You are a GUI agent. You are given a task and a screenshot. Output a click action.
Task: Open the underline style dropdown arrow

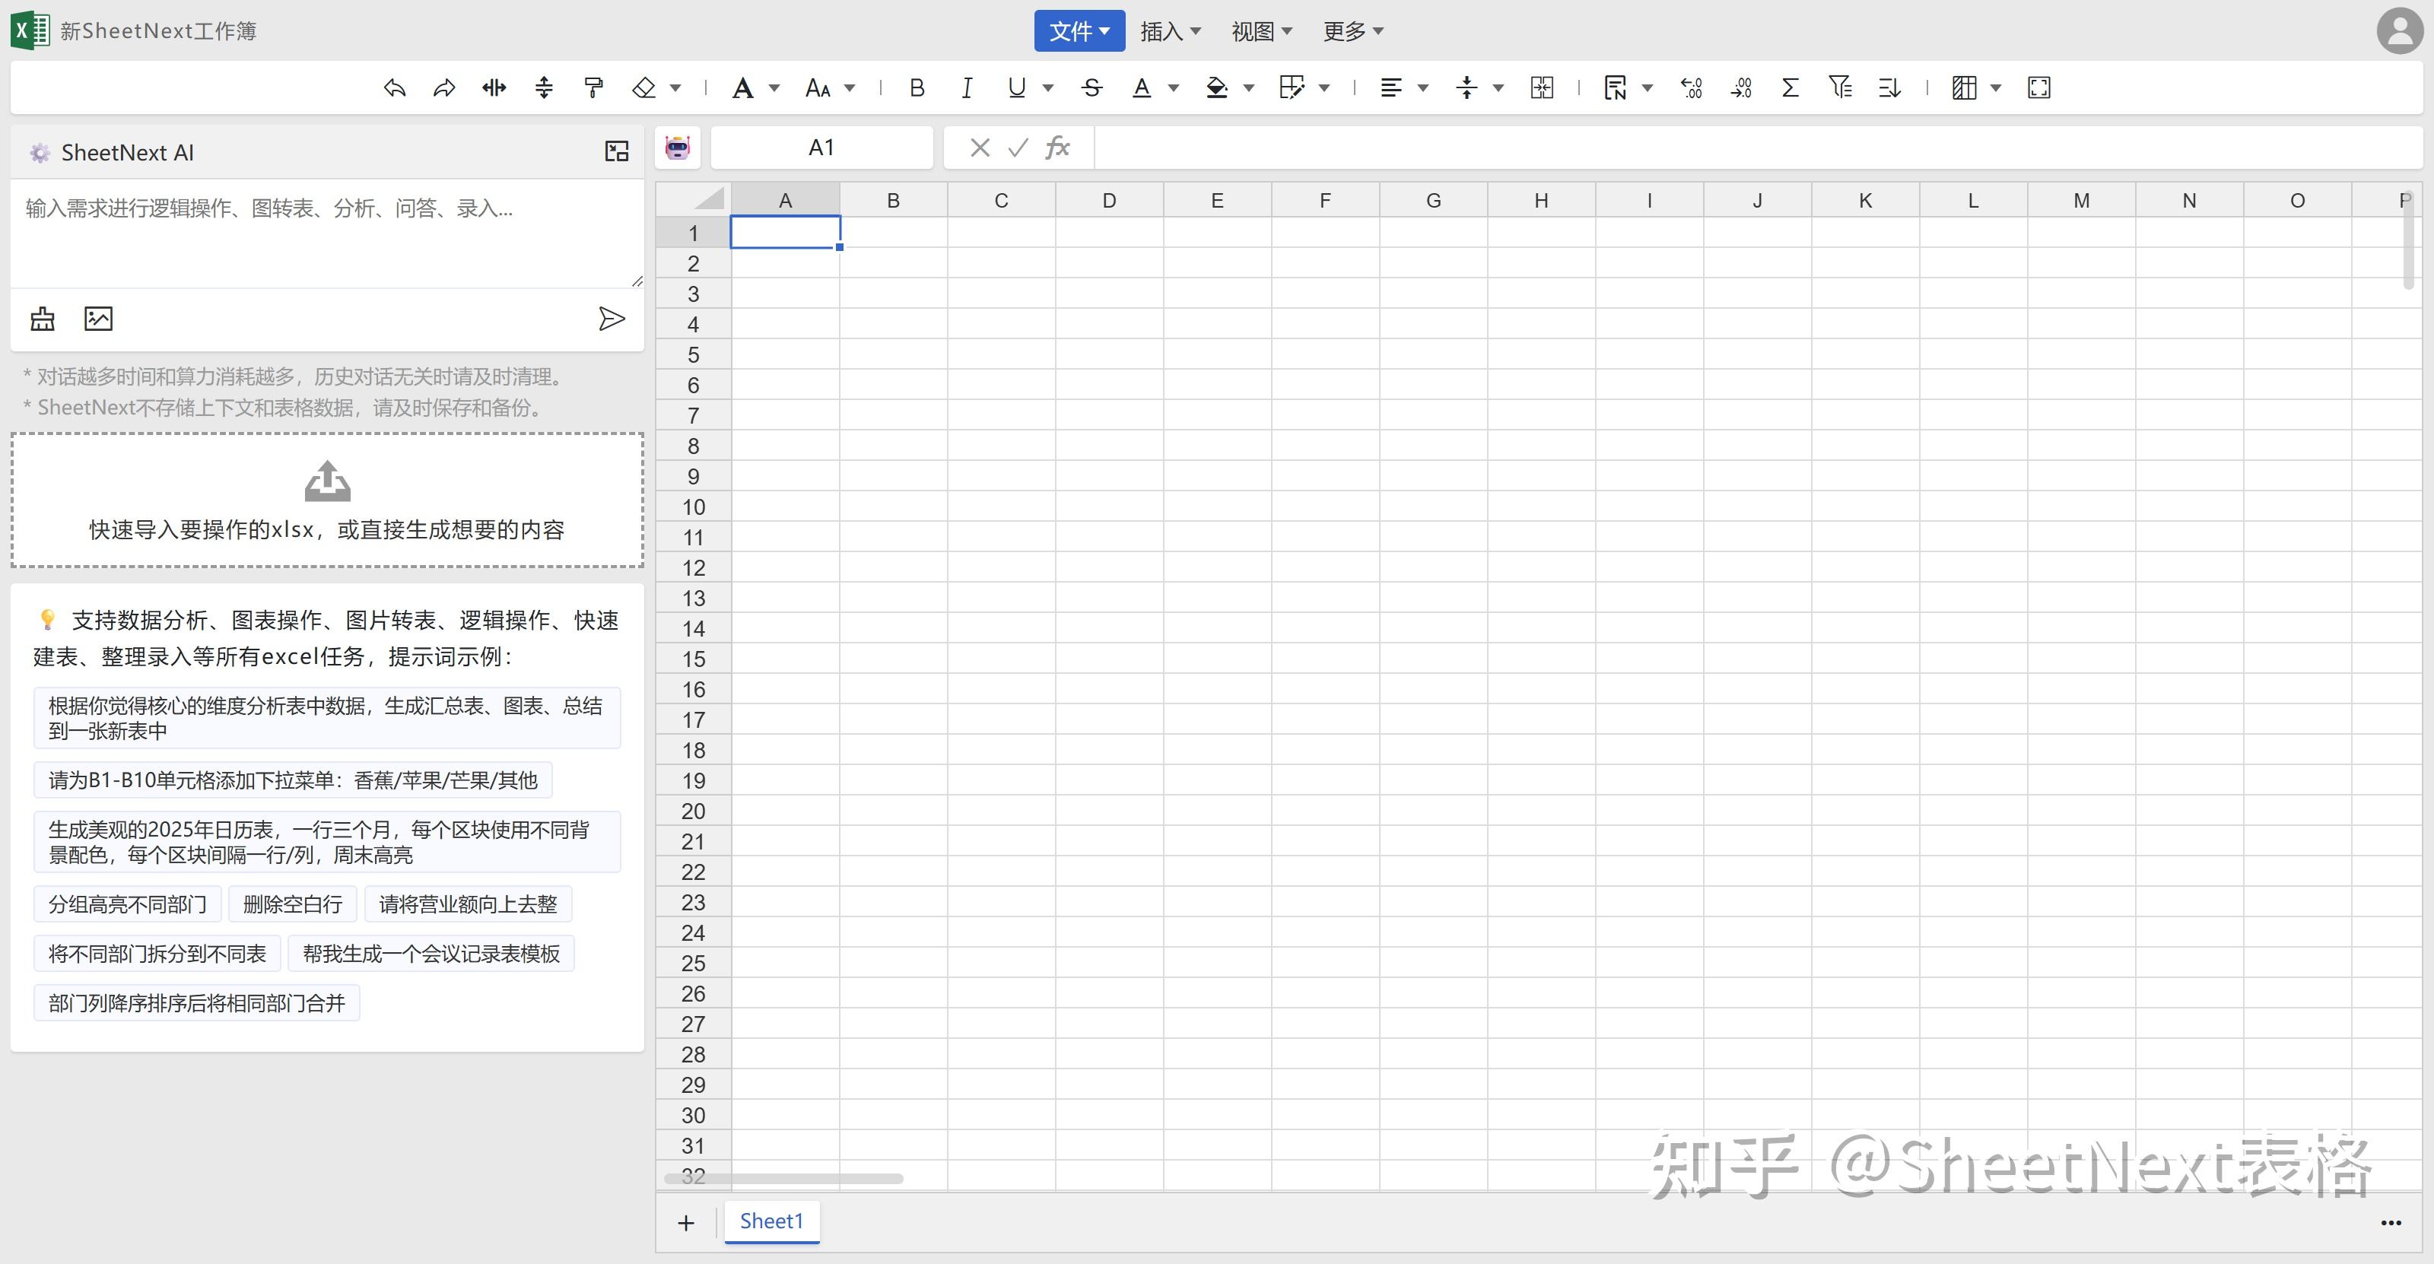[1048, 88]
